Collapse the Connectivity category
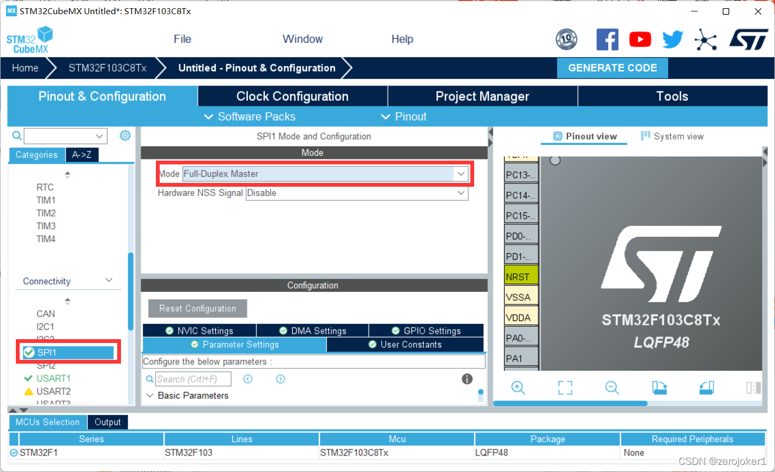 pos(108,280)
